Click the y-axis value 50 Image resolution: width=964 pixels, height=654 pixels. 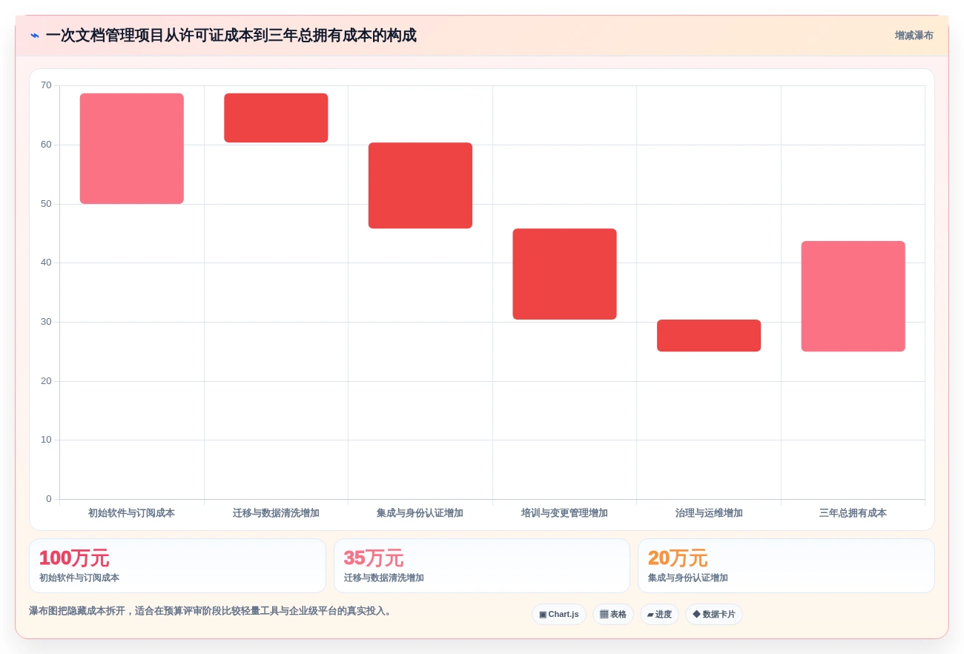pos(46,204)
